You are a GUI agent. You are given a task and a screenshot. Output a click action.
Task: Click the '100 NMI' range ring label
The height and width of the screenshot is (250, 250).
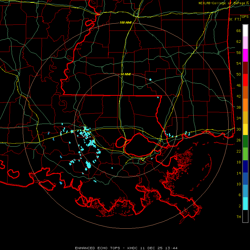(x=126, y=23)
